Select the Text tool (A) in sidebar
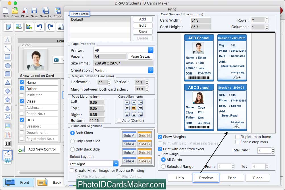285x190 pixels. (x=7, y=40)
